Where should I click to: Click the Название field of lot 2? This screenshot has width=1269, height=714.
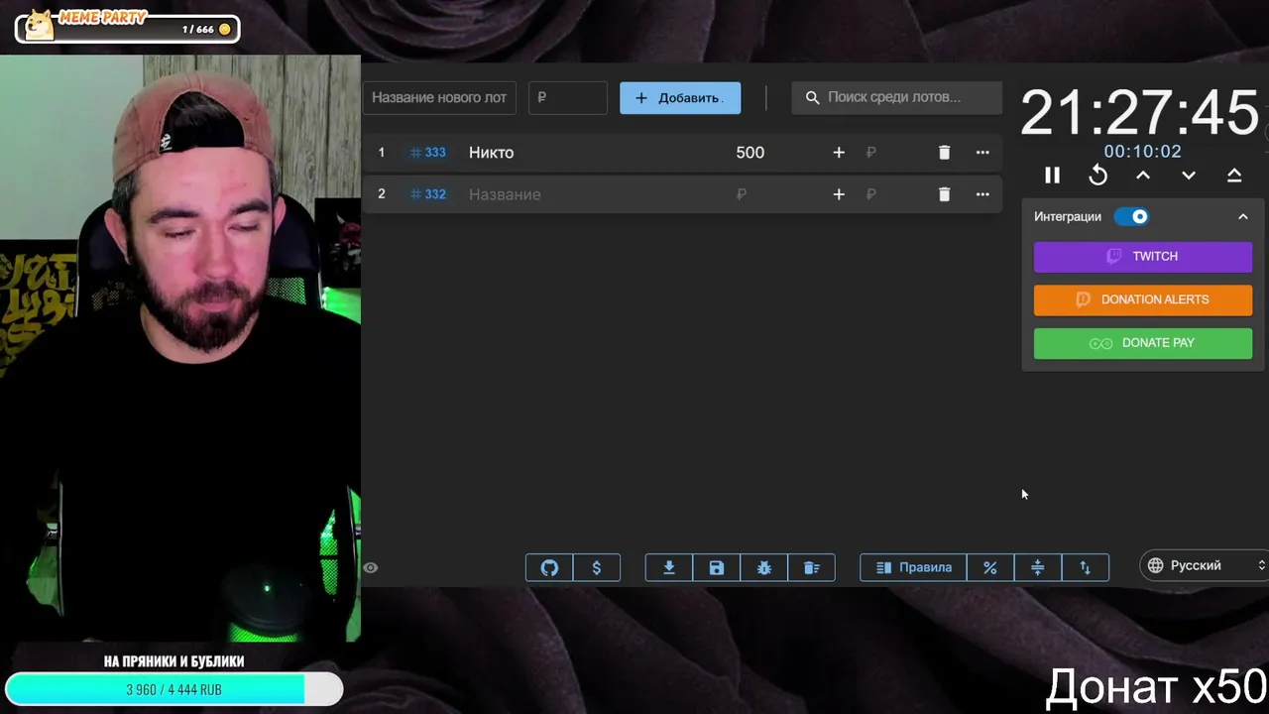coord(505,194)
